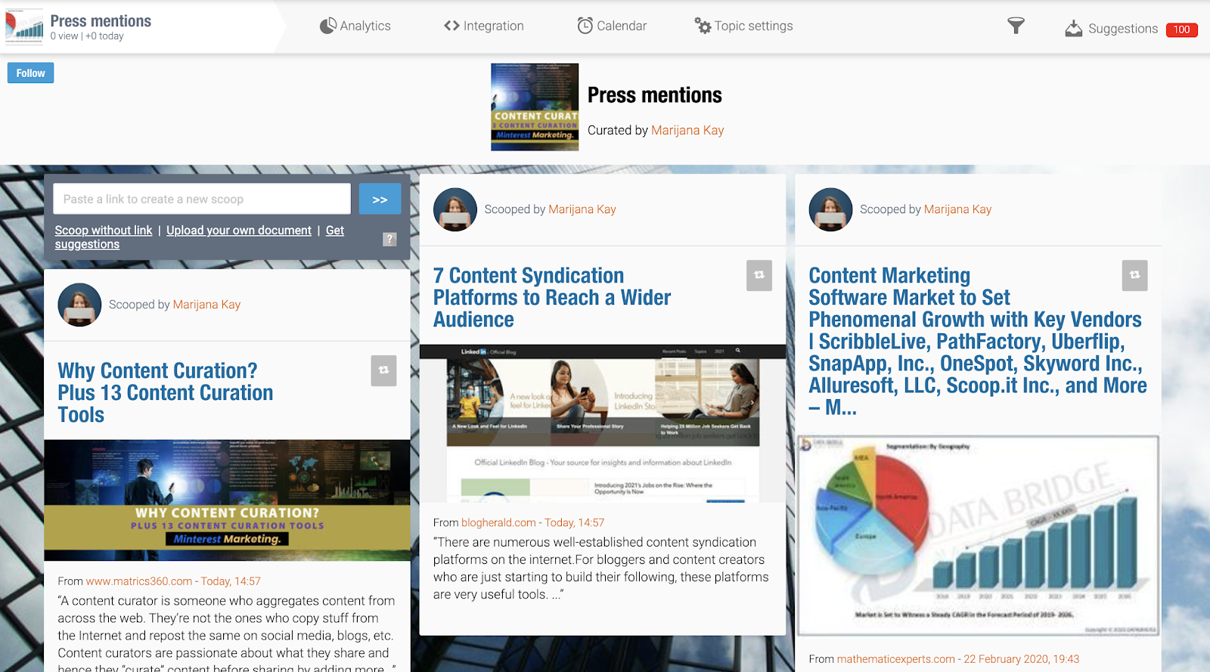
Task: Visit www.matrics360.com source link
Action: [x=139, y=581]
